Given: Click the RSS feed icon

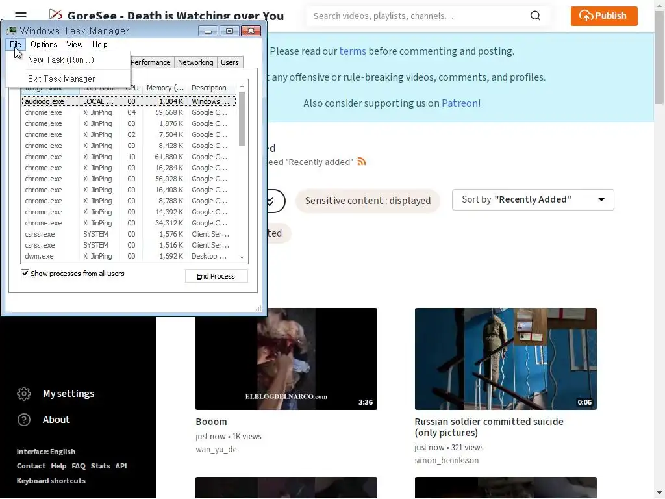Looking at the screenshot, I should click(361, 162).
